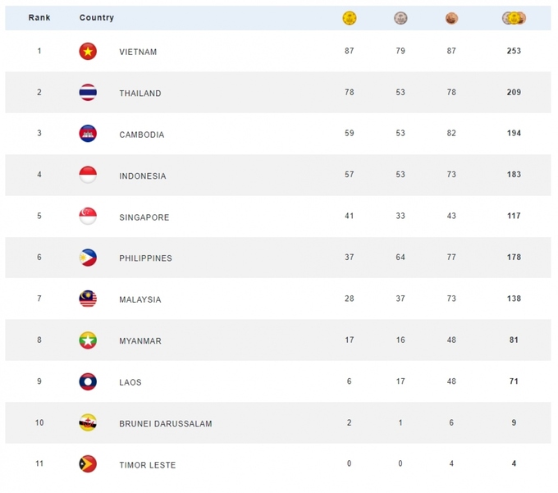Screen dimensions: 558x493
Task: Open the VIETNAM country name
Action: (138, 52)
